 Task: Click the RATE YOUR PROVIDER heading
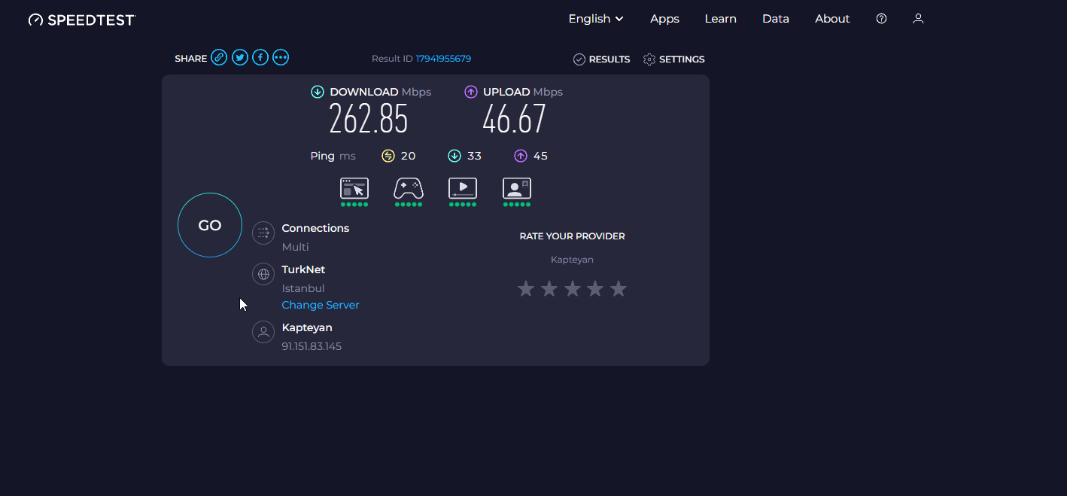click(573, 236)
